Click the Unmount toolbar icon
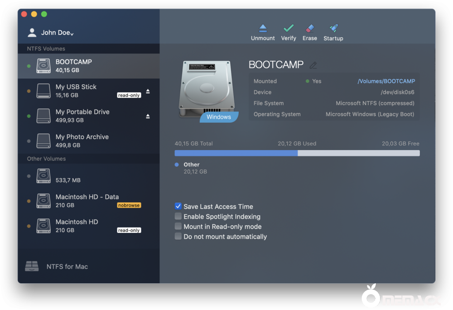 [x=263, y=29]
